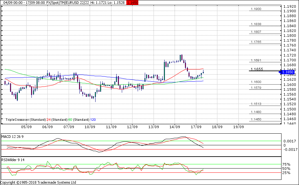Click the Lo: 1.1528 value in header
Image resolution: width=299 pixels, height=185 pixels.
pyautogui.click(x=116, y=3)
